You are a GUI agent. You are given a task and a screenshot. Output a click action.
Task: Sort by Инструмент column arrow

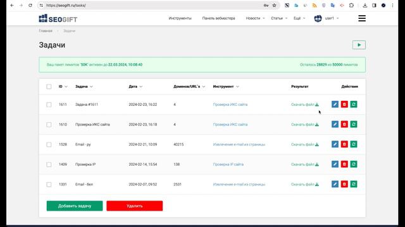point(237,86)
